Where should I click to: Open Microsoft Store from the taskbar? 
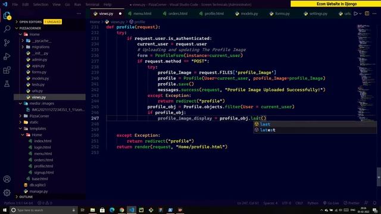point(102,210)
